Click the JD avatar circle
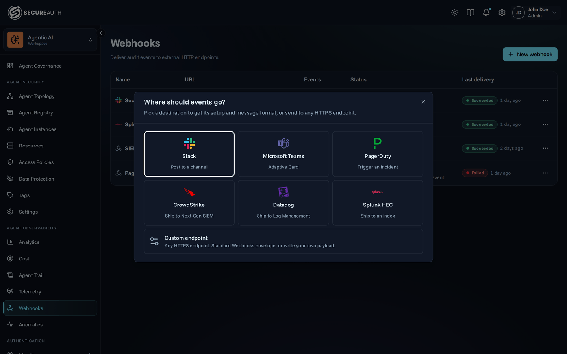Viewport: 567px width, 354px height. (x=519, y=13)
